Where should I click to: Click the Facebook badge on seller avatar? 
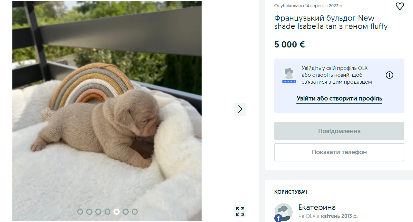(x=278, y=218)
